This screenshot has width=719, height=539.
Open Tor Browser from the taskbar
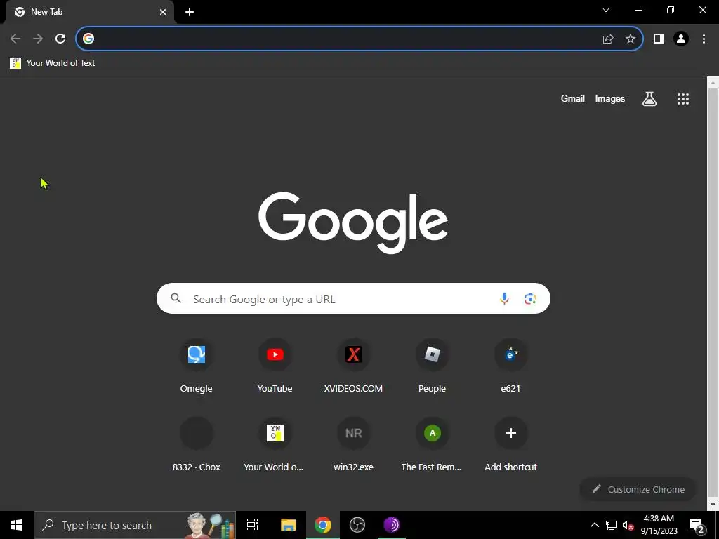tap(392, 525)
